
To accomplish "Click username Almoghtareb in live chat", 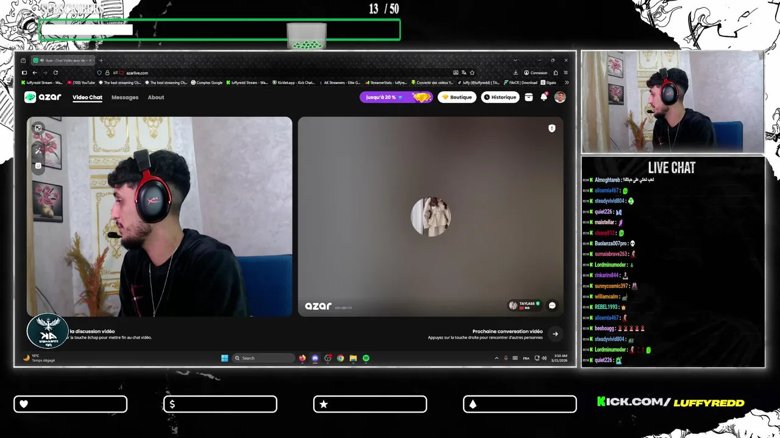I will (608, 180).
